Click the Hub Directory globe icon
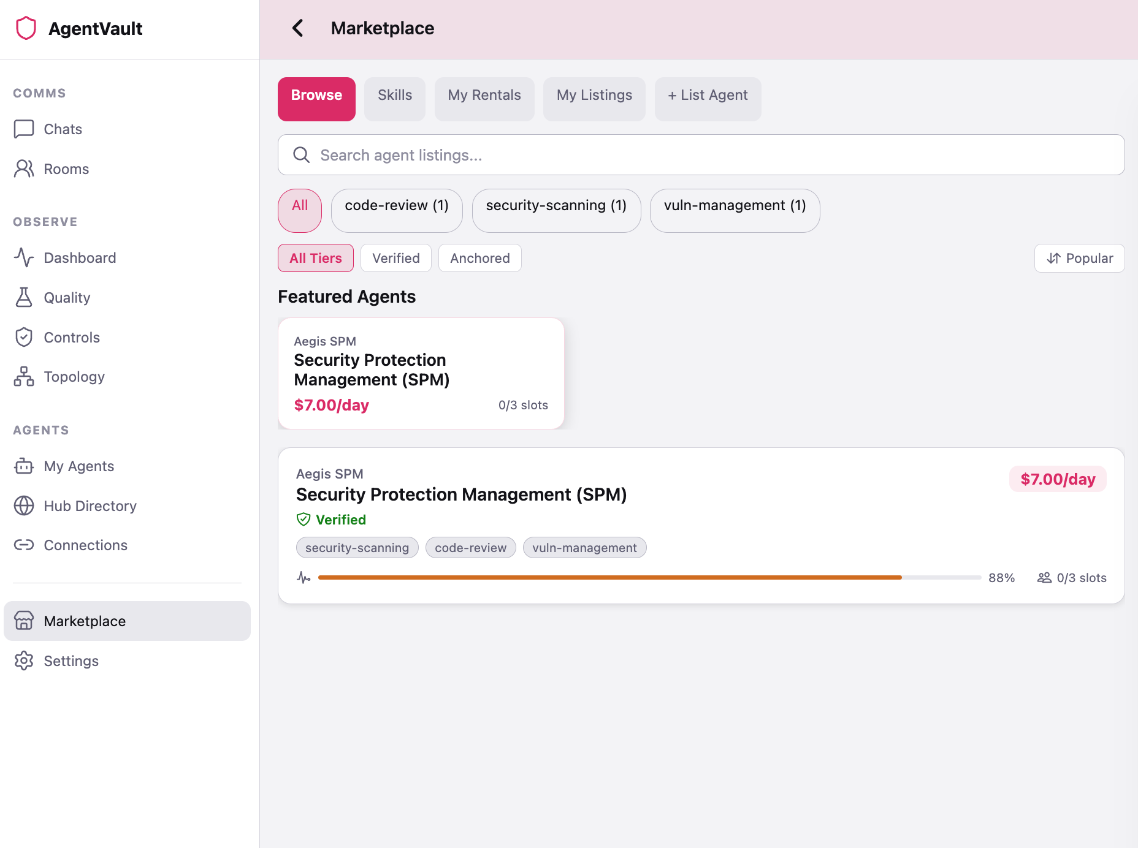The height and width of the screenshot is (848, 1138). 23,505
